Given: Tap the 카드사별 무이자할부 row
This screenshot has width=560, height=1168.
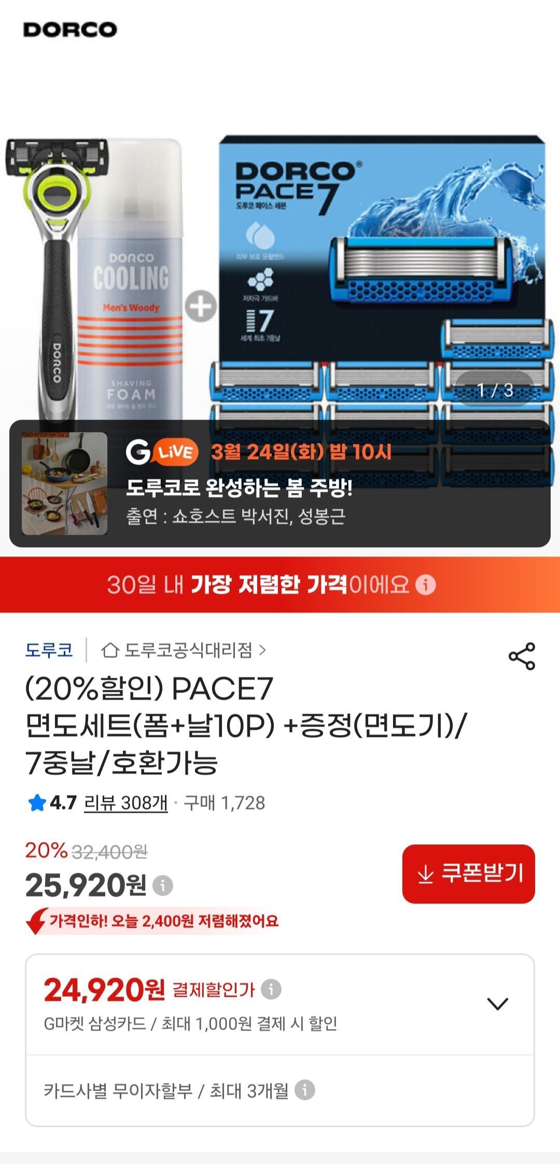Looking at the screenshot, I should (280, 1090).
